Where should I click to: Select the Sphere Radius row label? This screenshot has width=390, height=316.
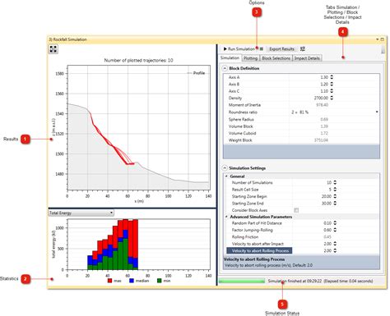click(x=241, y=120)
